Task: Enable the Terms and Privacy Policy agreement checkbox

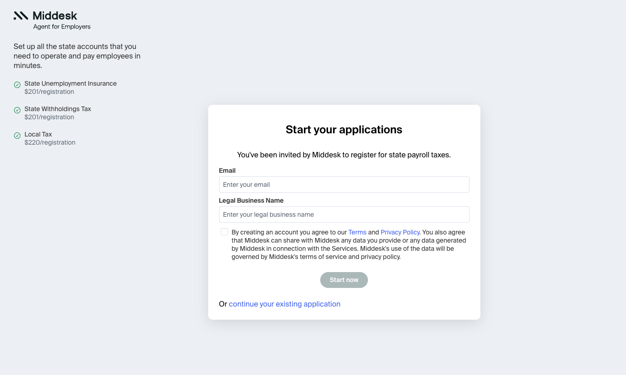Action: 224,231
